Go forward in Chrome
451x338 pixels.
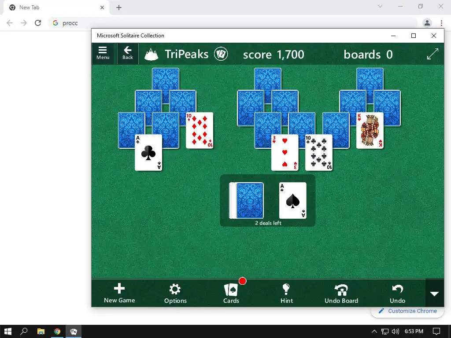pyautogui.click(x=24, y=23)
